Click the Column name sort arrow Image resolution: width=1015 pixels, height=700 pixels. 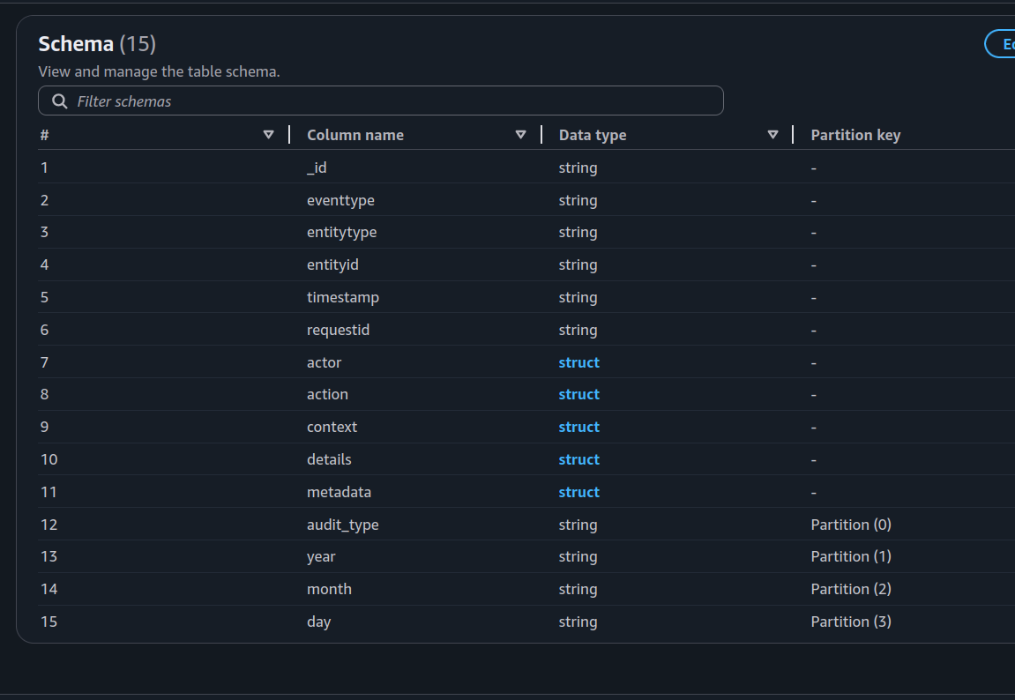pos(520,135)
